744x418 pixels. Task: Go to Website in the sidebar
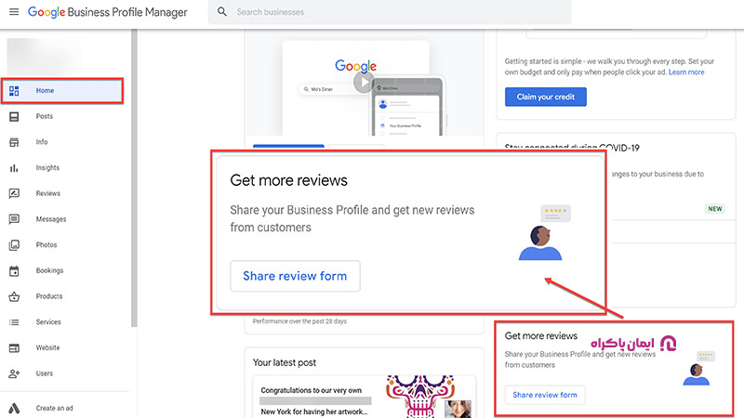(x=47, y=347)
